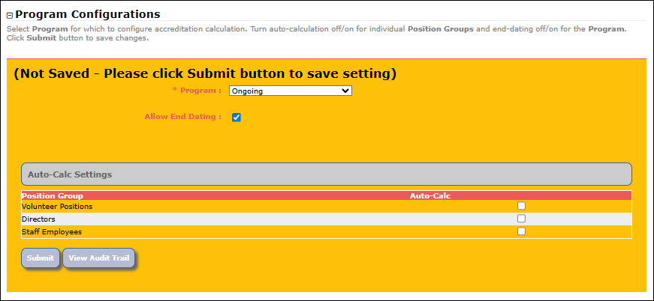Open the Program dropdown showing Ongoing
This screenshot has height=301, width=654.
point(291,91)
